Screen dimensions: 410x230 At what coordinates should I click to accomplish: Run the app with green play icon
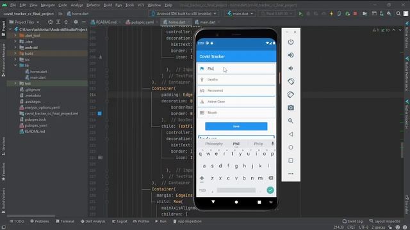[300, 13]
